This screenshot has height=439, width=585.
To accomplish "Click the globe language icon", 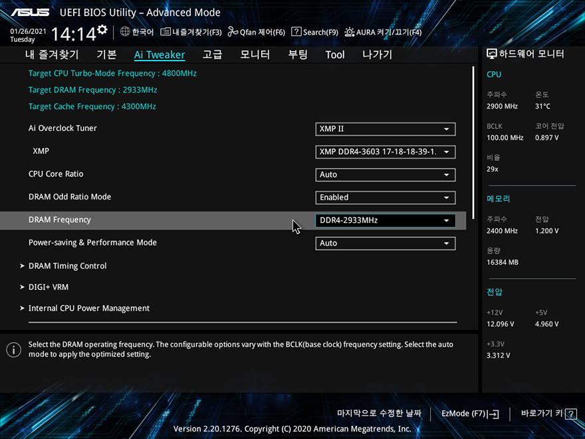I will pos(125,32).
